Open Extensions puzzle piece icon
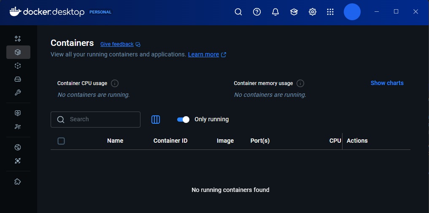Image resolution: width=429 pixels, height=213 pixels. pos(18,182)
